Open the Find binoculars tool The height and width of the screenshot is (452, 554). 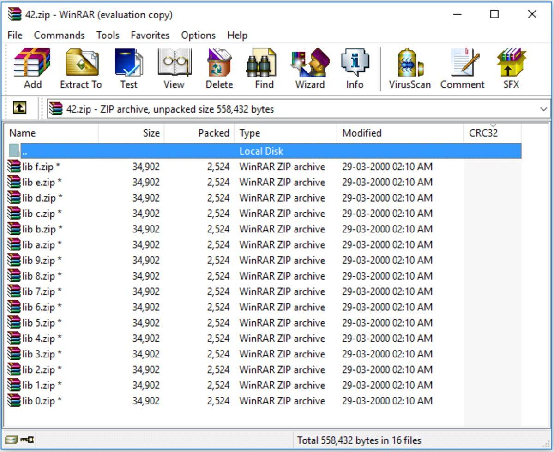[264, 68]
